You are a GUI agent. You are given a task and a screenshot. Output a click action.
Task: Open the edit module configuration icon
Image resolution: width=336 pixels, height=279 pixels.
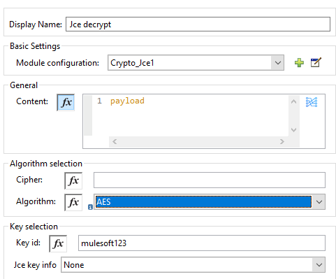click(316, 62)
